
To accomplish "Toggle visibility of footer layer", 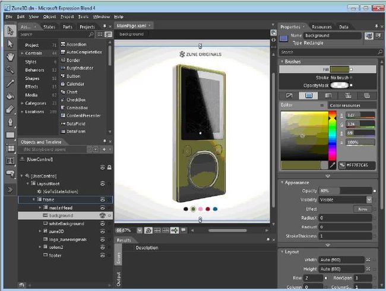I will [102, 255].
